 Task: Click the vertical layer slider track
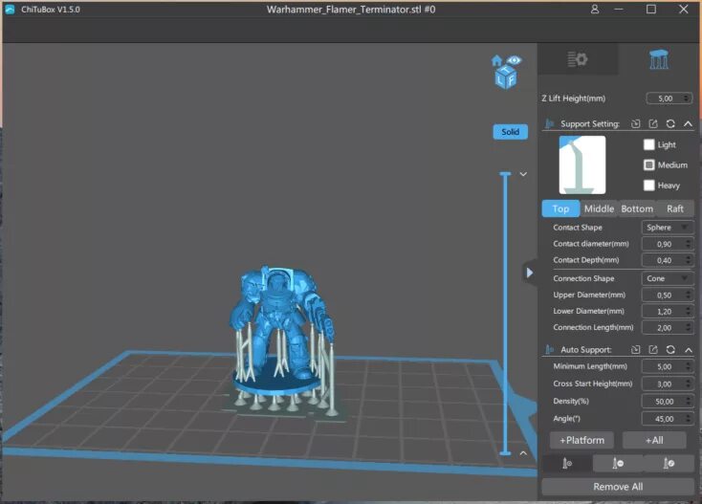pos(505,314)
